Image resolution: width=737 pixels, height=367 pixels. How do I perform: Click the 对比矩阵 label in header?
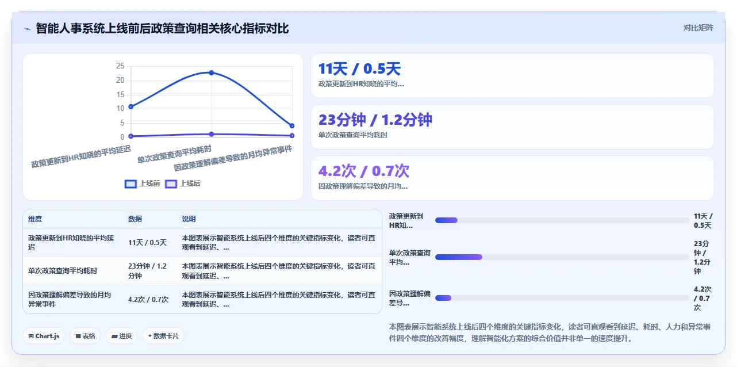(x=698, y=28)
